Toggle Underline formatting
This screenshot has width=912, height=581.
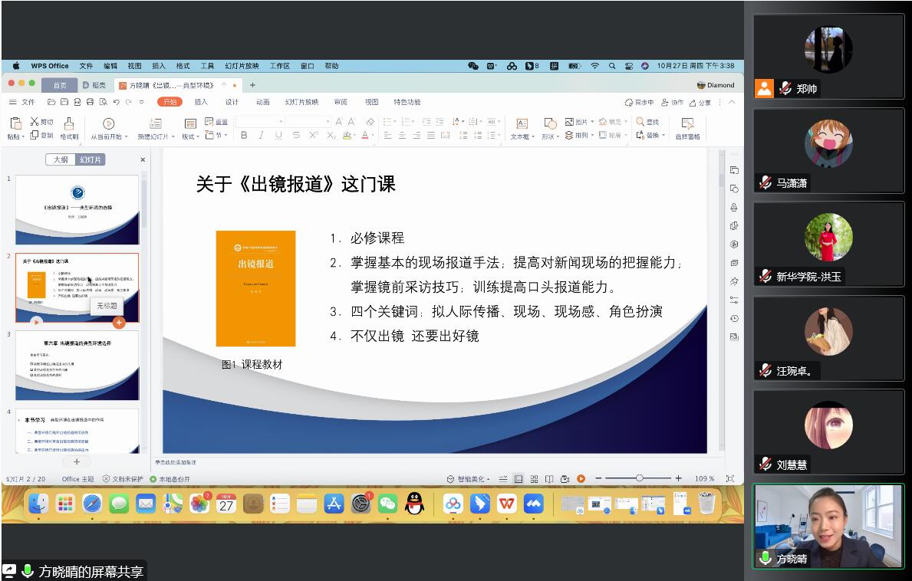278,136
